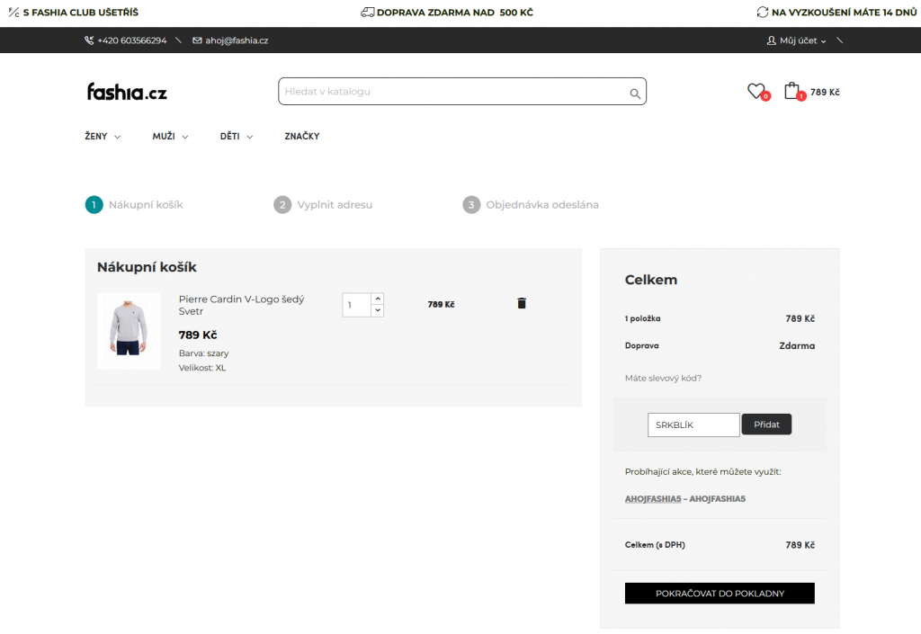This screenshot has height=634, width=921.
Task: Click the phone icon in the top bar
Action: coord(89,40)
